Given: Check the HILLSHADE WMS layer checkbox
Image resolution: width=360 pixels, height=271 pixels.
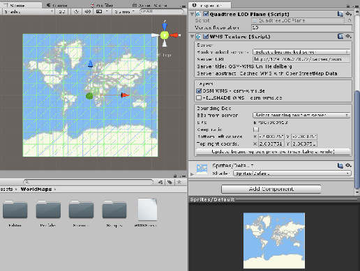Looking at the screenshot, I should (x=199, y=98).
